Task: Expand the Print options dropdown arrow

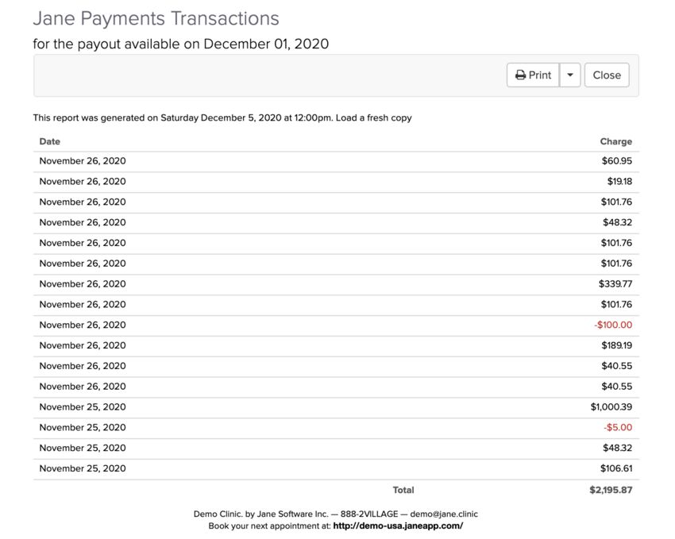Action: point(570,75)
